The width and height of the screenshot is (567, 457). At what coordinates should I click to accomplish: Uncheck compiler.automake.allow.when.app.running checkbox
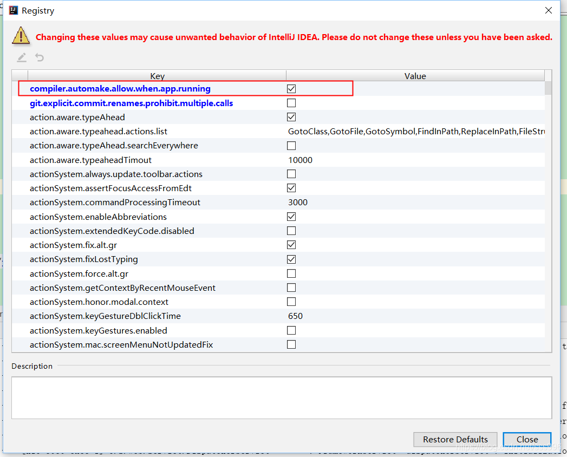(291, 89)
